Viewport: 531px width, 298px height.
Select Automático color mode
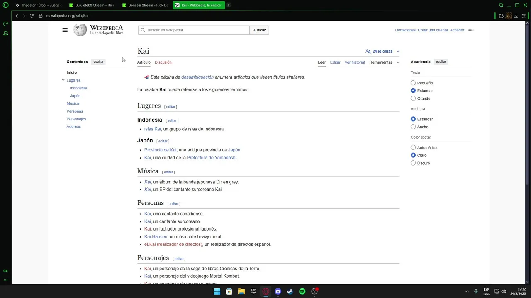(x=413, y=148)
